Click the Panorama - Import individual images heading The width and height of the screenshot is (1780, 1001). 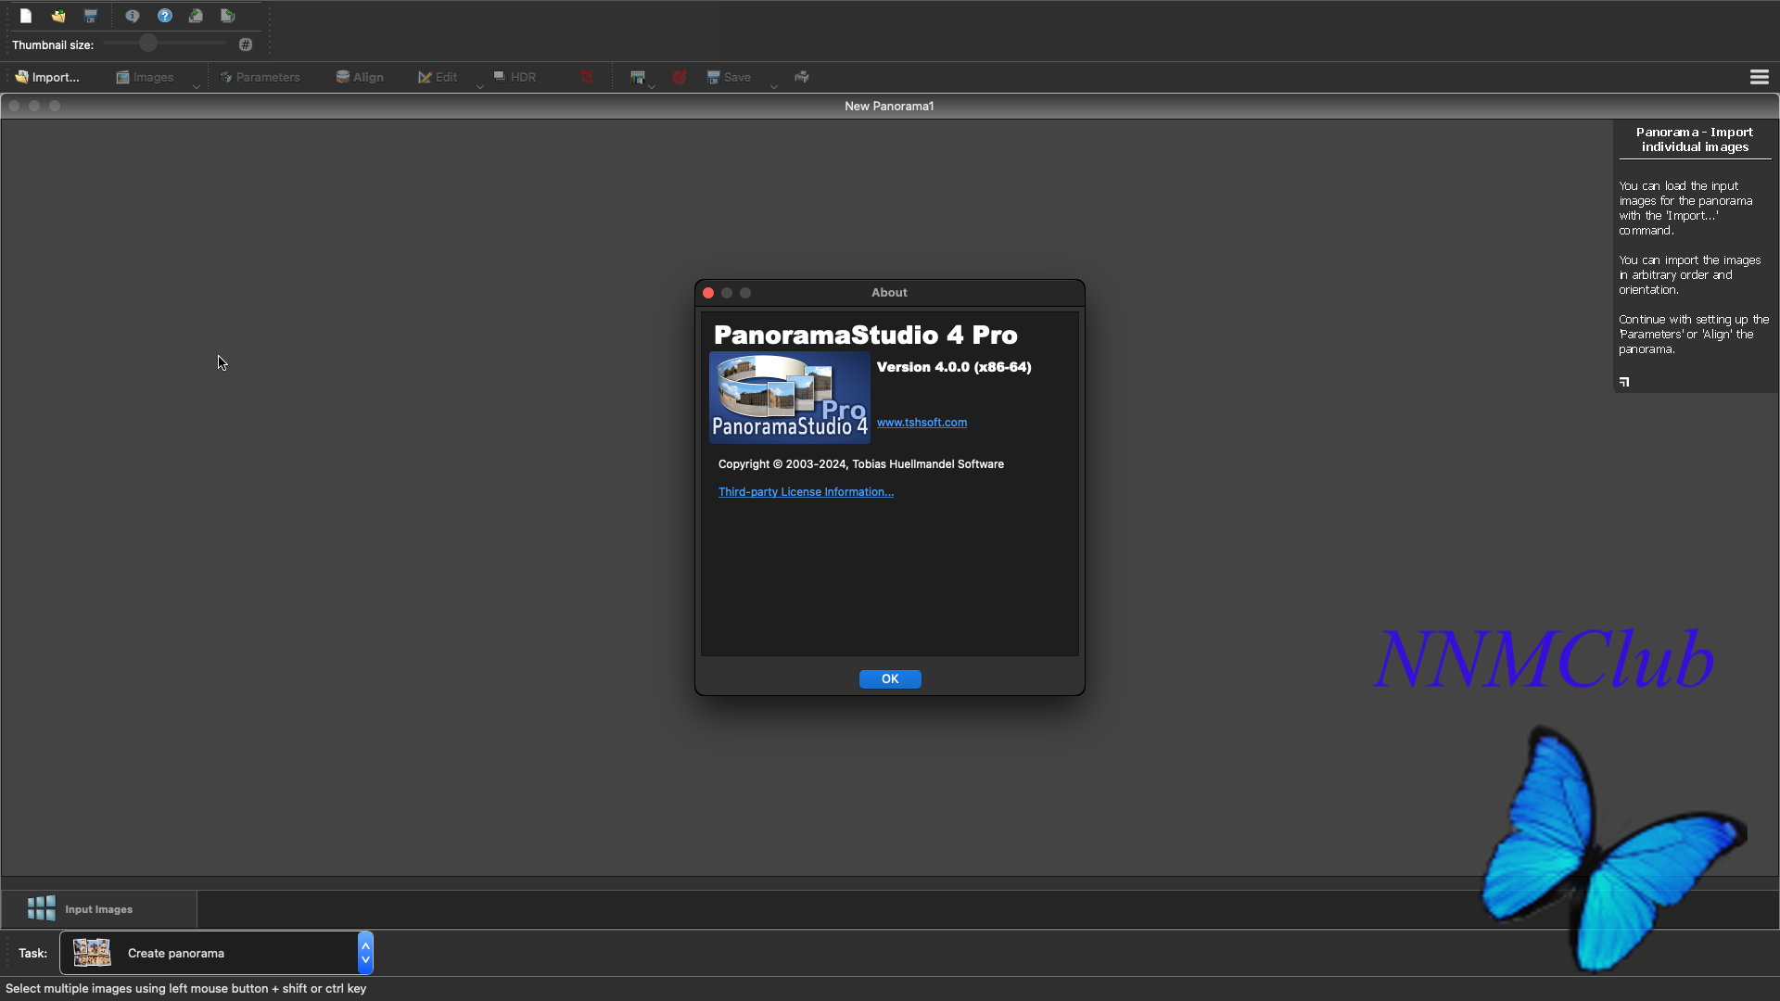[1695, 140]
